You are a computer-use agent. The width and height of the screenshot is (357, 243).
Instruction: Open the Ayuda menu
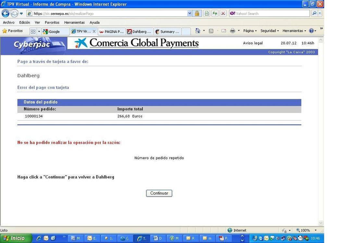94,22
